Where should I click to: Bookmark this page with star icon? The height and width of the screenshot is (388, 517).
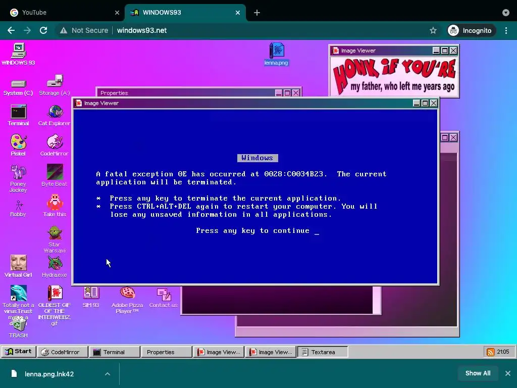pos(433,30)
